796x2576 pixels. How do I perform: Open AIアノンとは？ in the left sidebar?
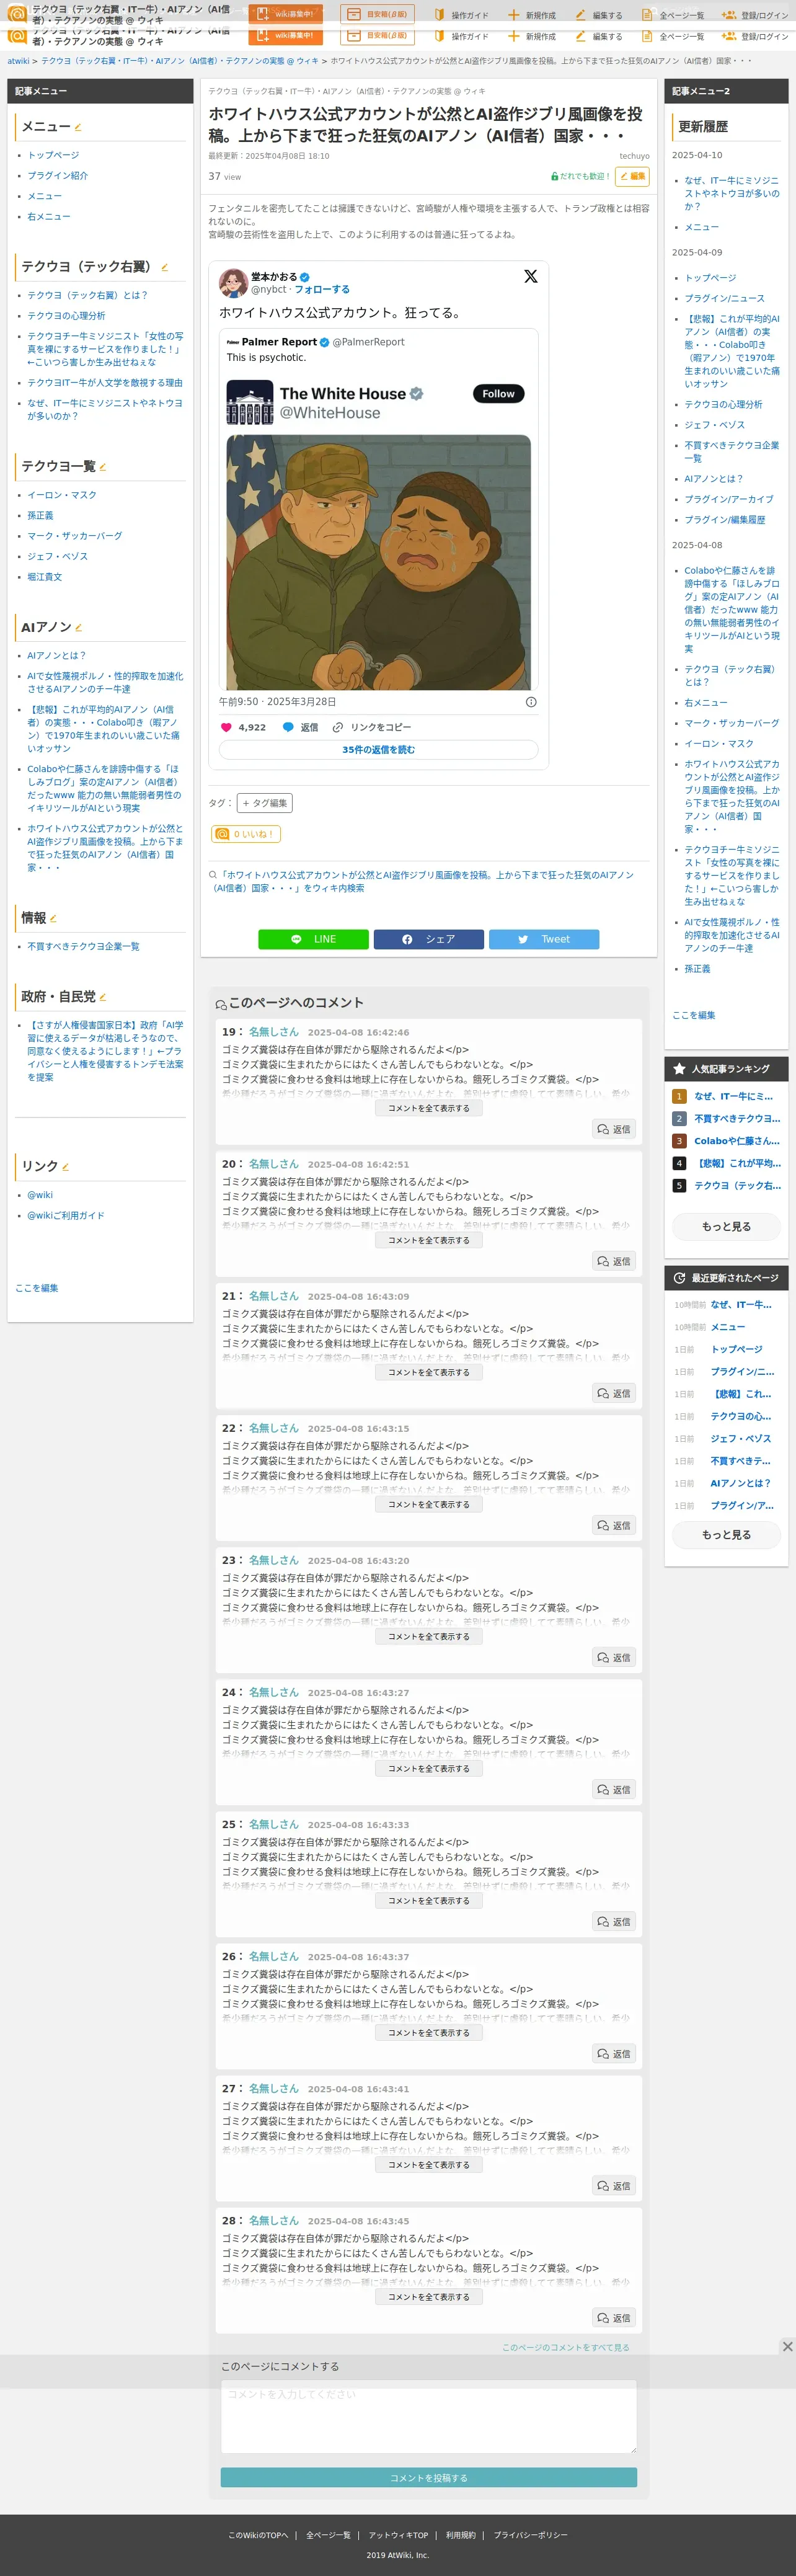pos(56,656)
